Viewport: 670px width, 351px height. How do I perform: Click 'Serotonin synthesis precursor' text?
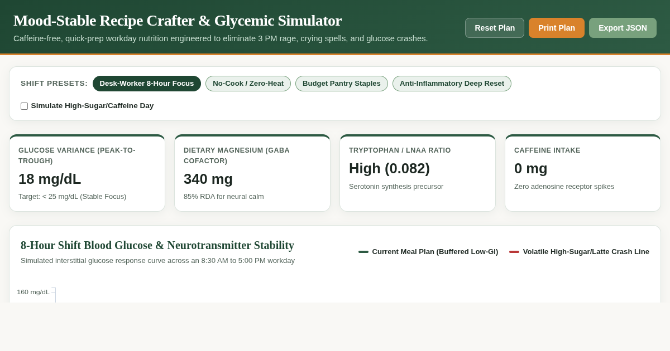[x=396, y=187]
